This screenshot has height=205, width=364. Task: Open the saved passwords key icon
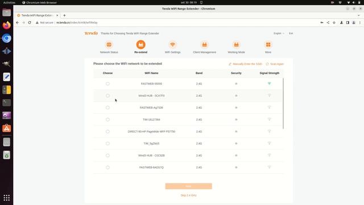click(x=322, y=23)
